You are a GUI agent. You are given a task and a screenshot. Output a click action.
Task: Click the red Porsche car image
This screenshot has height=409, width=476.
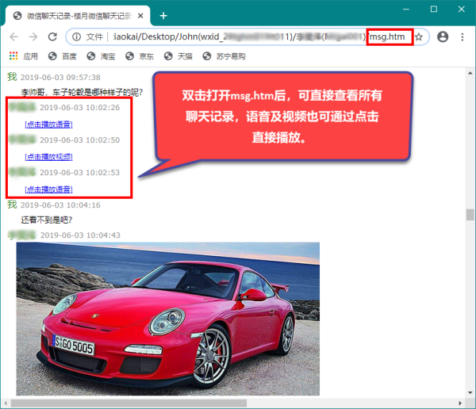(167, 317)
